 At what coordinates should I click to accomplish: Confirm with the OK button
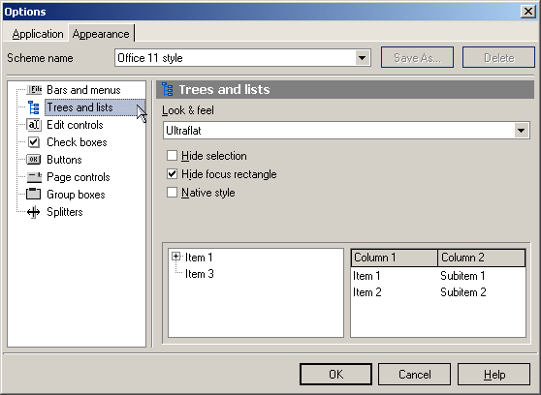(335, 375)
